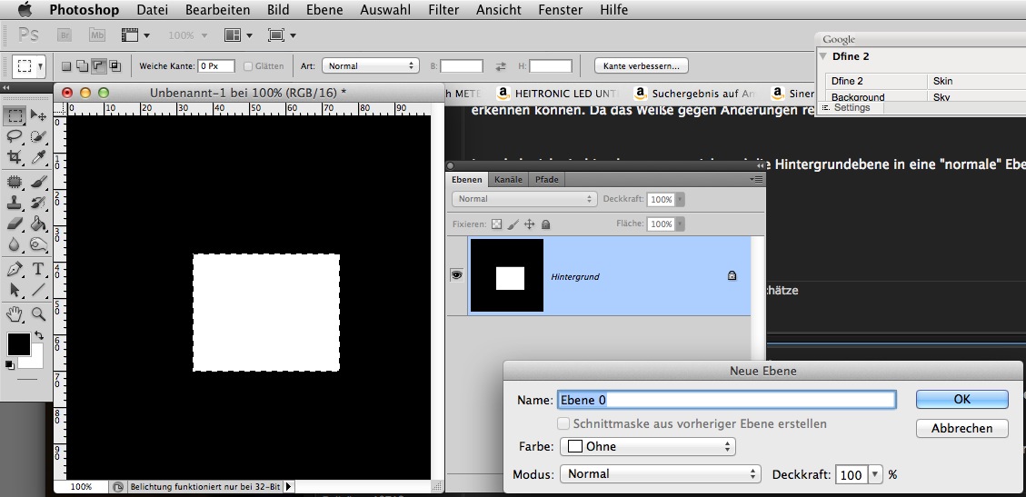Click Kante verbessern button

click(642, 65)
